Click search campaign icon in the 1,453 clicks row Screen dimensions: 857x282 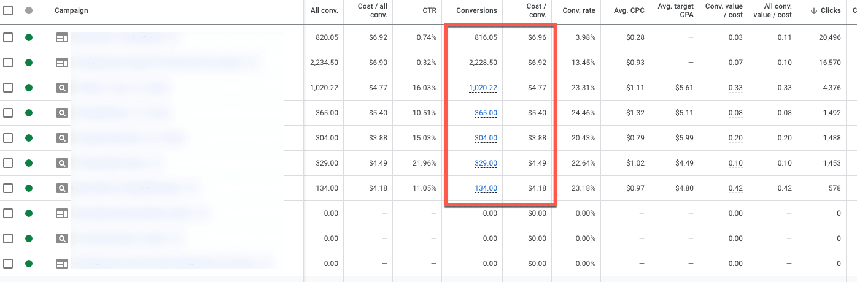61,163
